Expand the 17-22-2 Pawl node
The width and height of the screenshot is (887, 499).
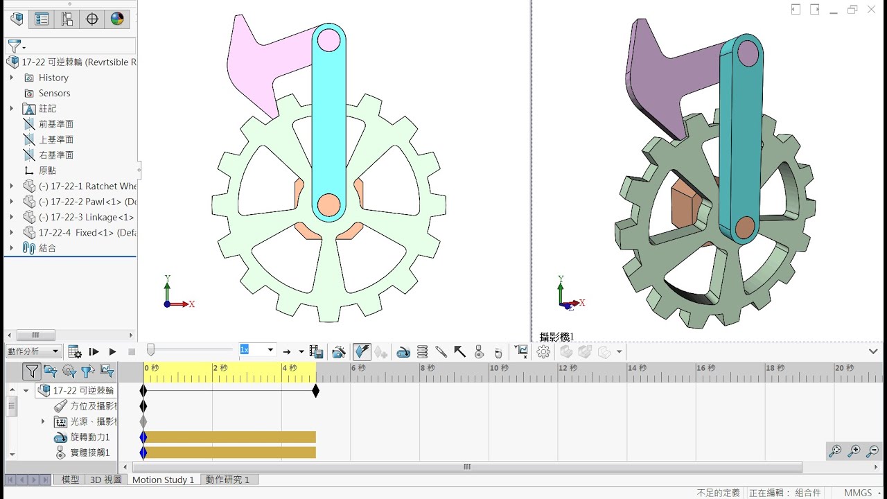pyautogui.click(x=11, y=202)
